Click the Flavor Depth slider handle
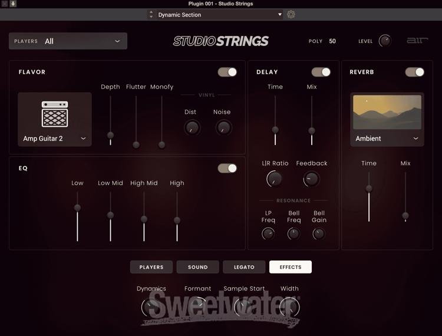Screen dimensions: 442x336 pyautogui.click(x=111, y=135)
